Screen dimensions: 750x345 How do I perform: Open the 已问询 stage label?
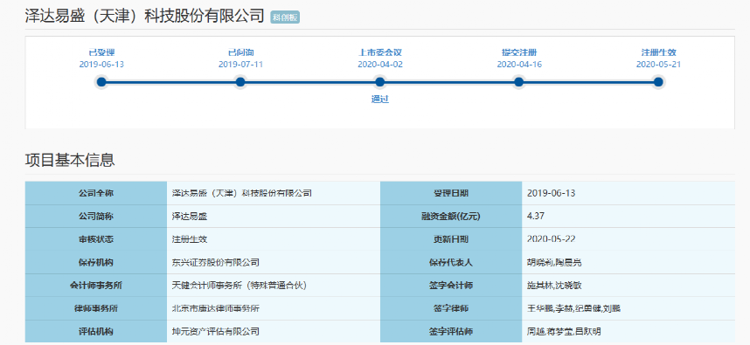240,52
